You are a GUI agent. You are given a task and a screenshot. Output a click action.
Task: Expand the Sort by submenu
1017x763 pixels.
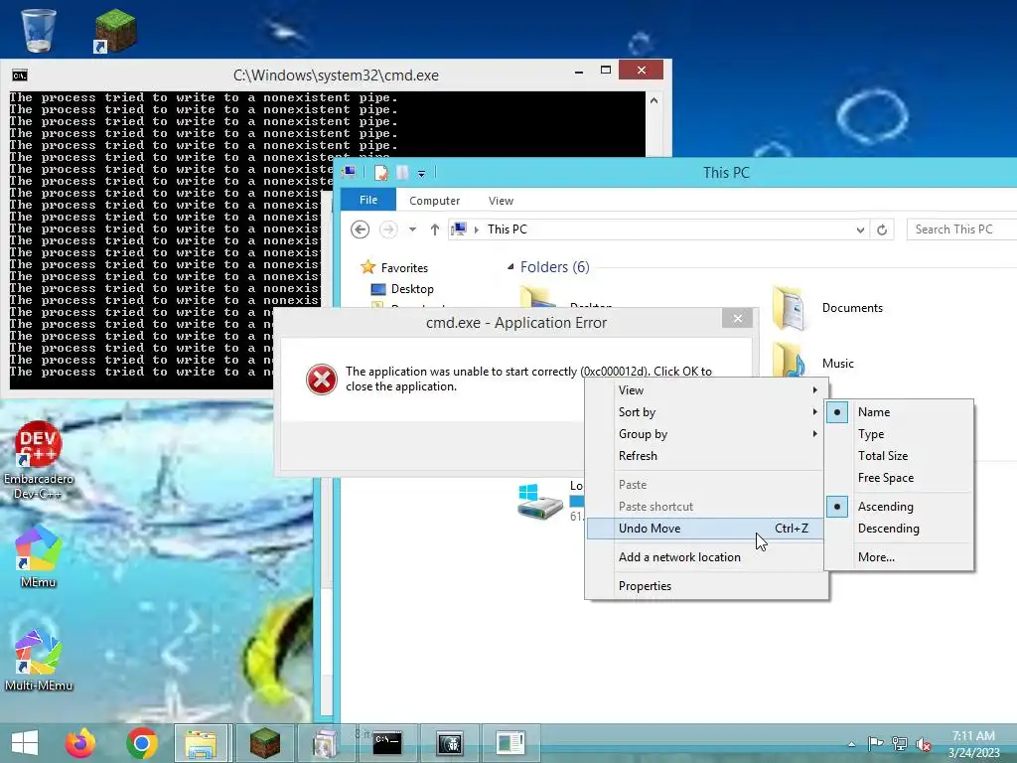(706, 412)
